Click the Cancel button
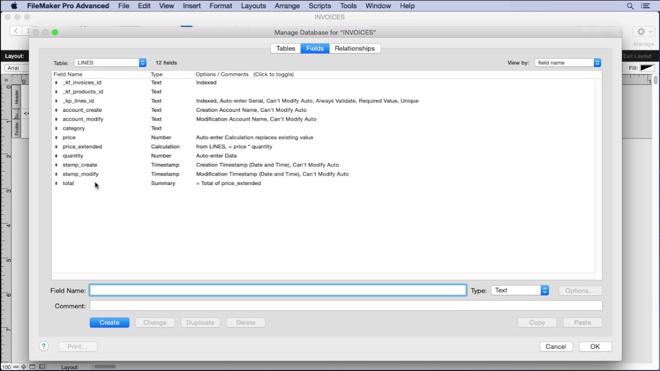Screen dimensions: 660x371 pos(556,346)
